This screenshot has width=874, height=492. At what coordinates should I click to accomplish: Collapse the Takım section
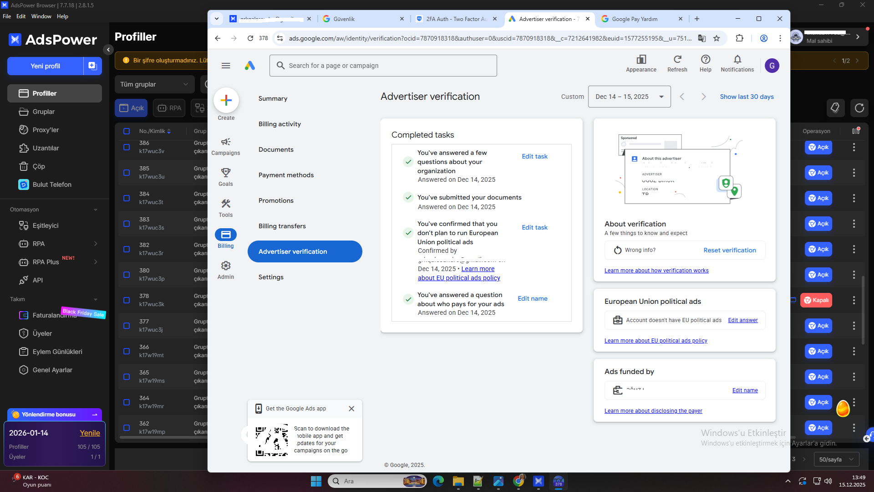[x=96, y=299]
